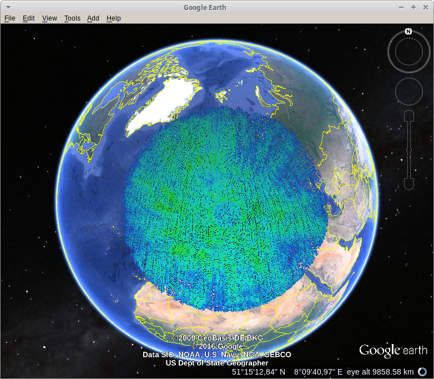
Task: Click the US Dept of State Geographer text
Action: pyautogui.click(x=217, y=363)
